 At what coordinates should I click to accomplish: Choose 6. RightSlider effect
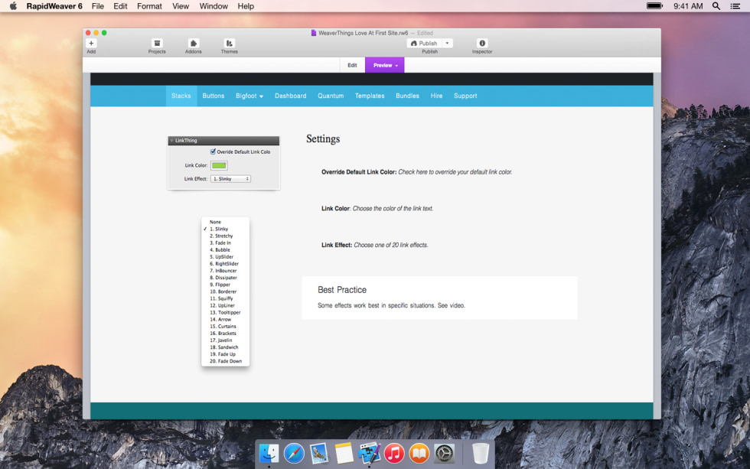tap(225, 263)
